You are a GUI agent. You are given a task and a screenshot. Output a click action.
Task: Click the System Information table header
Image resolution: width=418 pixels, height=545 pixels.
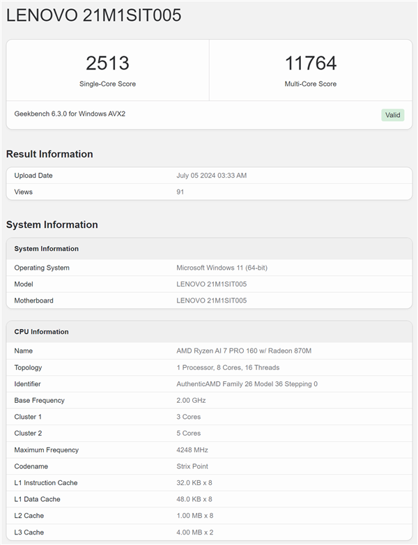click(46, 249)
